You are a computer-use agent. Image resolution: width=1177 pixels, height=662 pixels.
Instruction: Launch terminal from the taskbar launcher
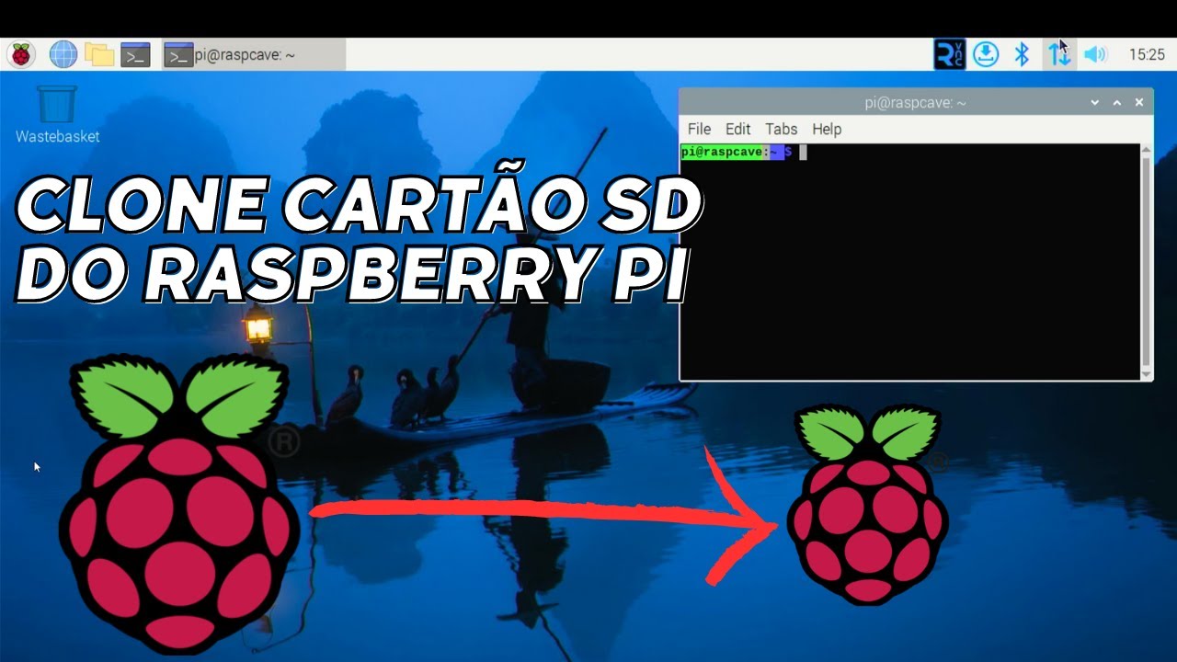[x=136, y=55]
